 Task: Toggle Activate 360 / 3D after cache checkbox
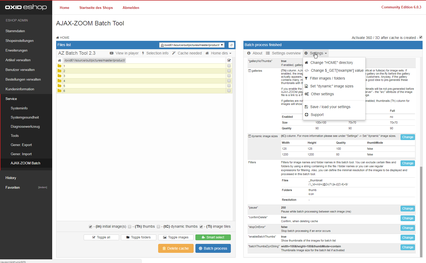421,37
